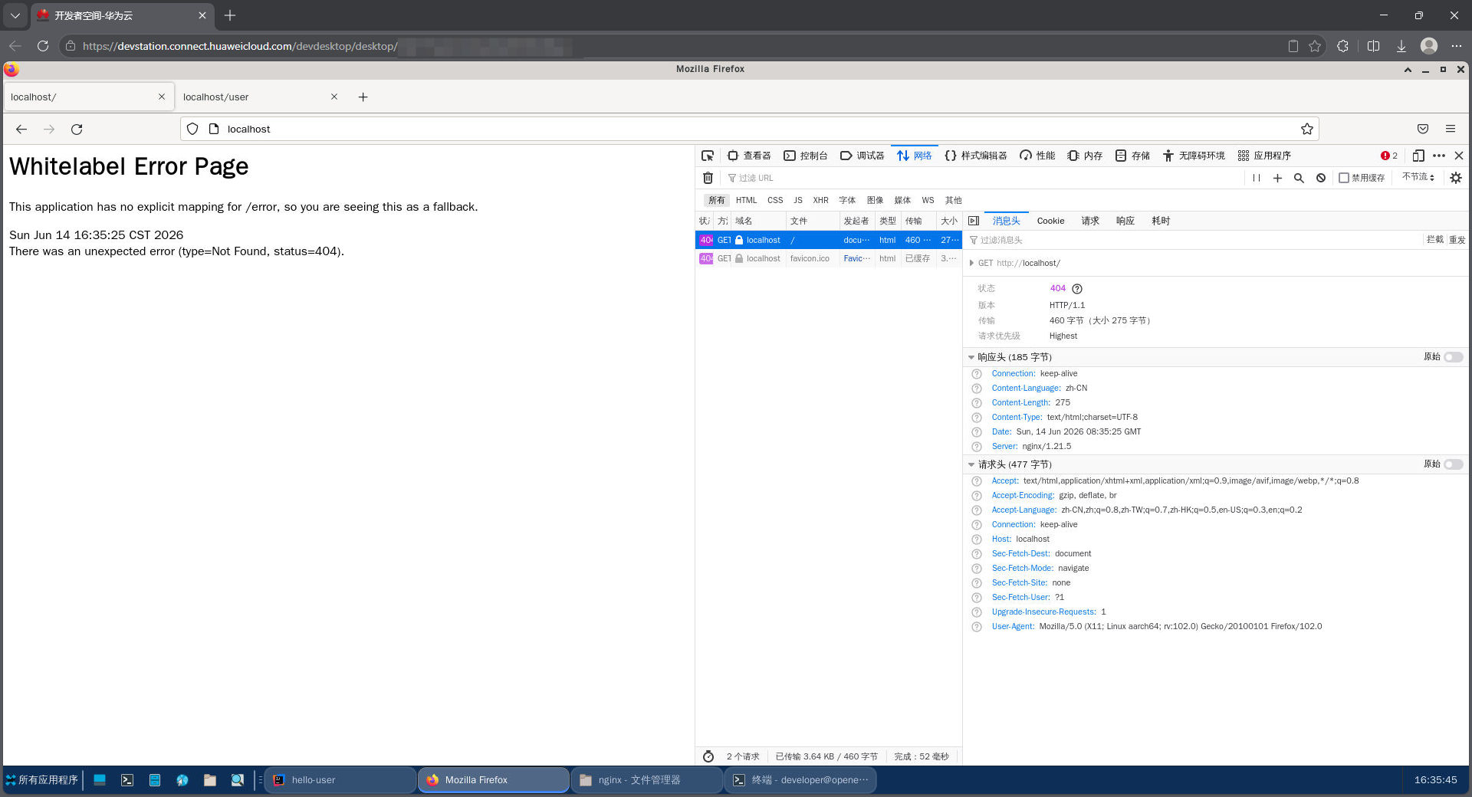The width and height of the screenshot is (1472, 797).
Task: Click the 过滤消息头 header filter field
Action: 1192,240
